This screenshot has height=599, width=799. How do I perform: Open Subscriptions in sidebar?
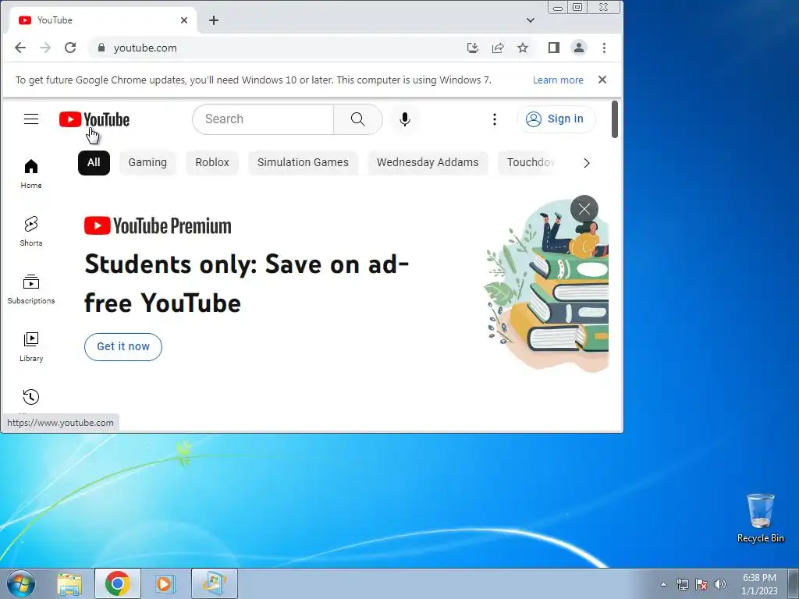tap(31, 289)
